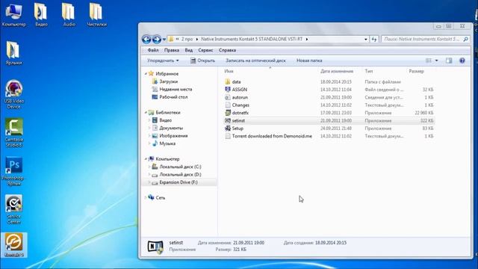The width and height of the screenshot is (478, 269).
Task: Click 2 про in address breadcrumb
Action: tap(187, 39)
